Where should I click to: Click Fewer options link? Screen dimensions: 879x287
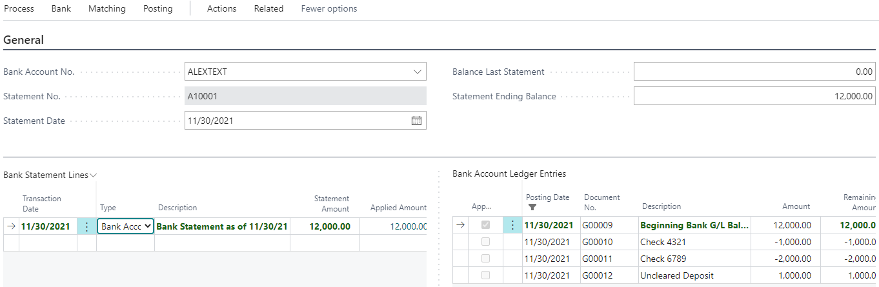[x=329, y=8]
